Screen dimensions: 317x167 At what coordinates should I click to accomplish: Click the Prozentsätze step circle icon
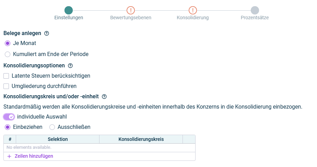pos(255,10)
